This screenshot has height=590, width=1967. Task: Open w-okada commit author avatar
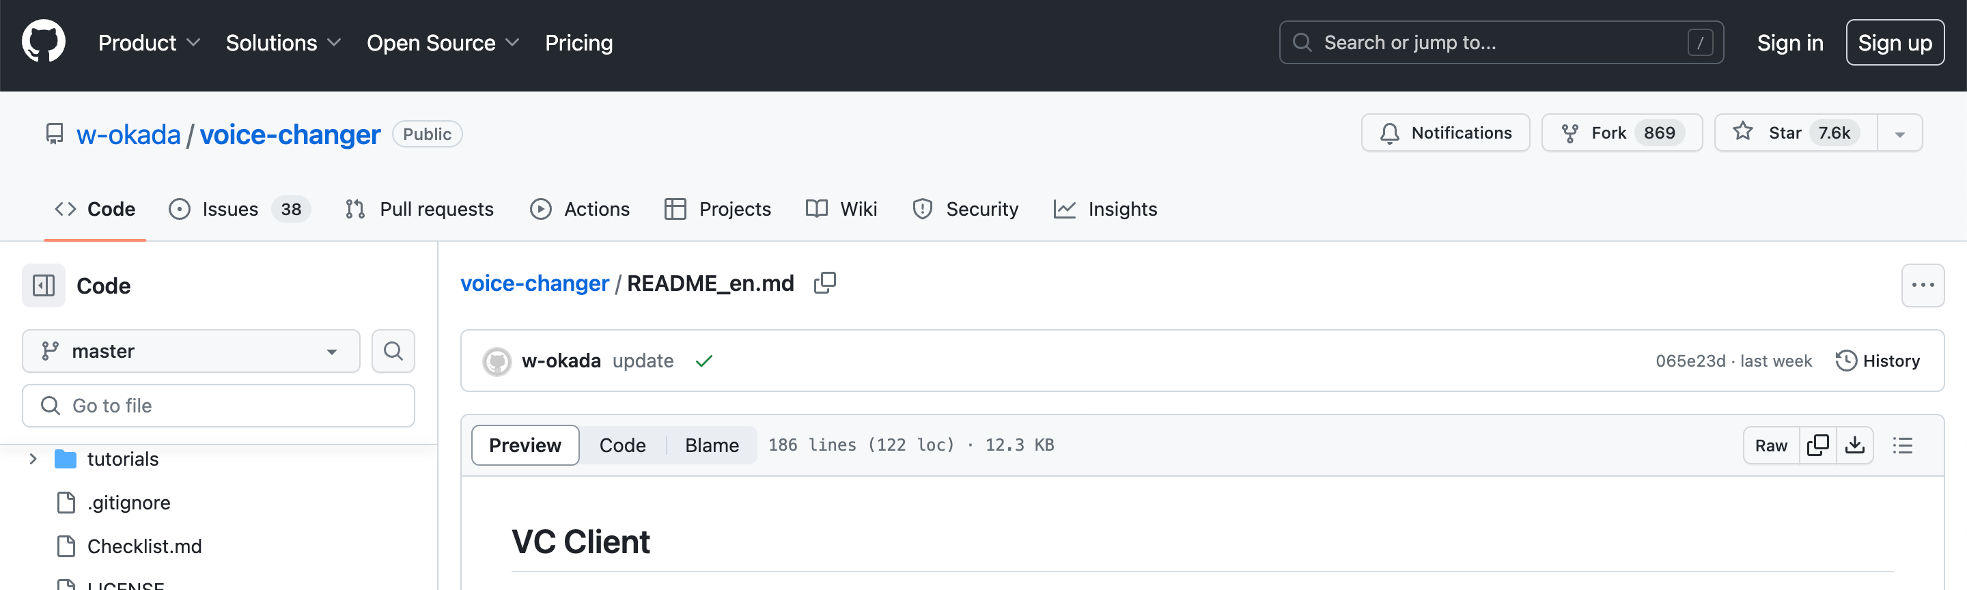pyautogui.click(x=497, y=361)
